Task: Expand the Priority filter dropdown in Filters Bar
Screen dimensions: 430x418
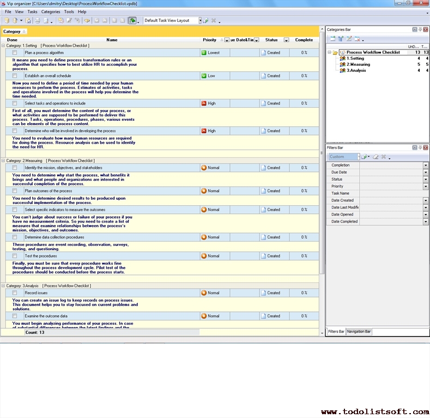Action: point(426,186)
